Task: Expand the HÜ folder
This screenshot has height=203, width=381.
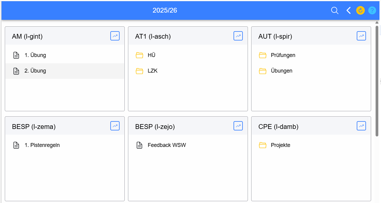Action: (x=151, y=55)
